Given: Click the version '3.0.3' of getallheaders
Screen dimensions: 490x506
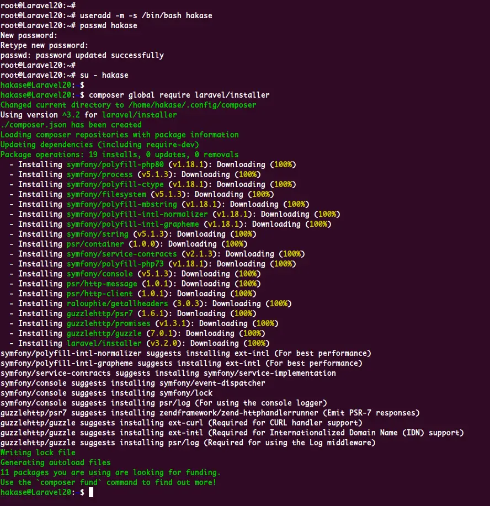Looking at the screenshot, I should tap(188, 303).
